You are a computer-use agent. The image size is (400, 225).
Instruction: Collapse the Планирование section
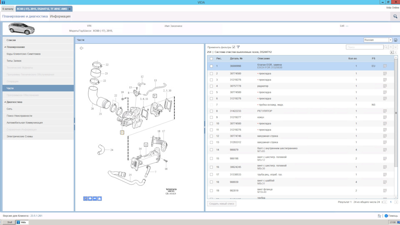click(x=5, y=47)
